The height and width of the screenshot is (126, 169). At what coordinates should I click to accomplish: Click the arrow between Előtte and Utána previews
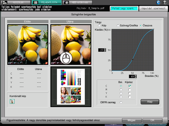click(49, 43)
